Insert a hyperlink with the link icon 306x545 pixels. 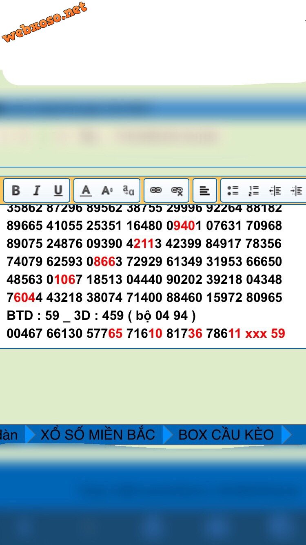[x=156, y=190]
